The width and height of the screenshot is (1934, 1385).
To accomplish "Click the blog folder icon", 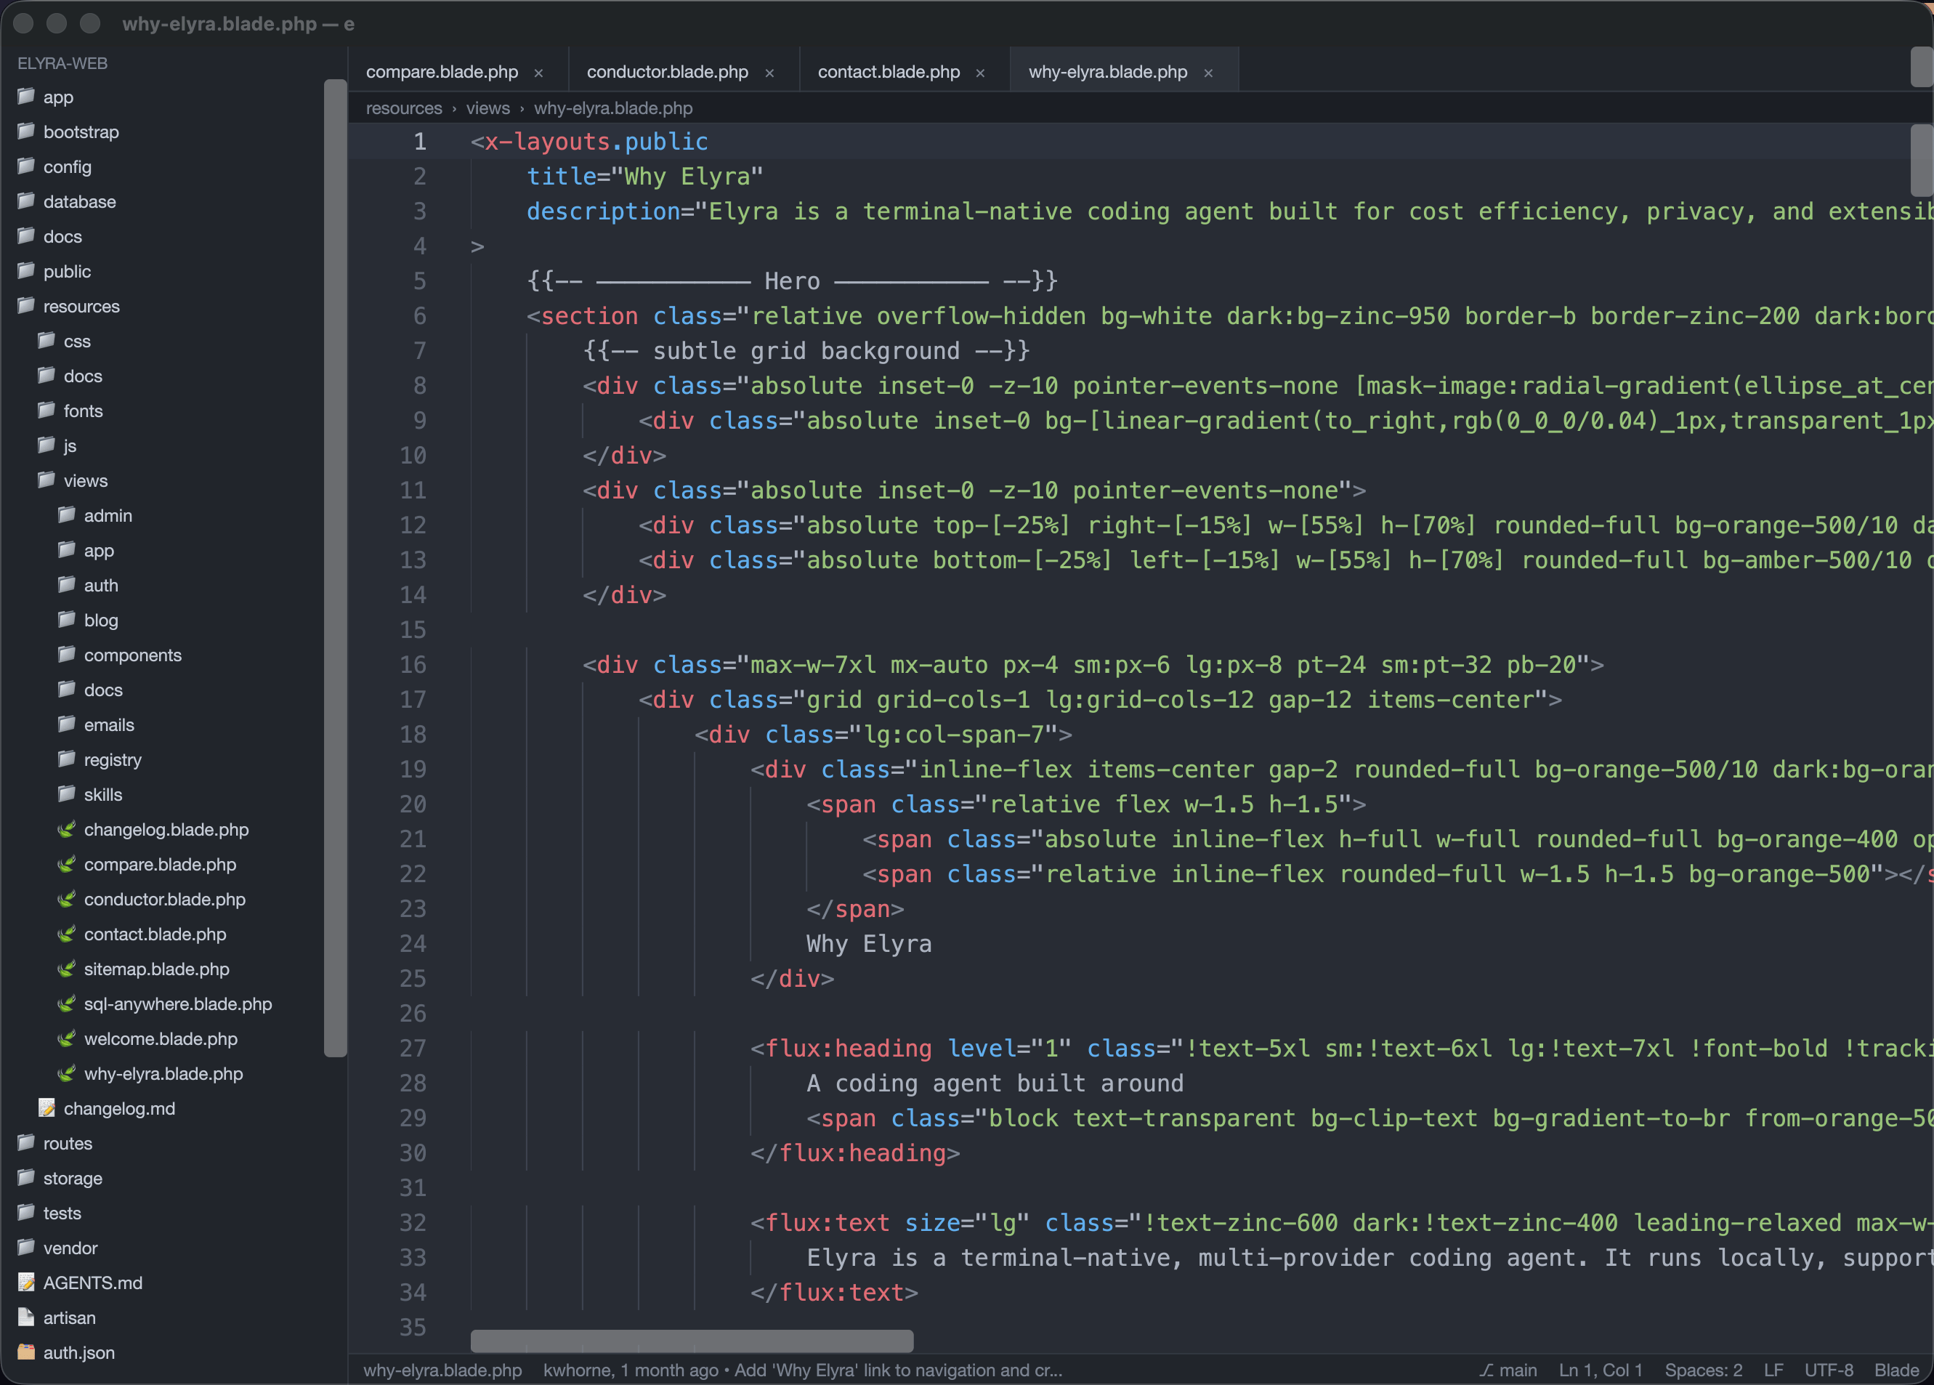I will coord(68,620).
